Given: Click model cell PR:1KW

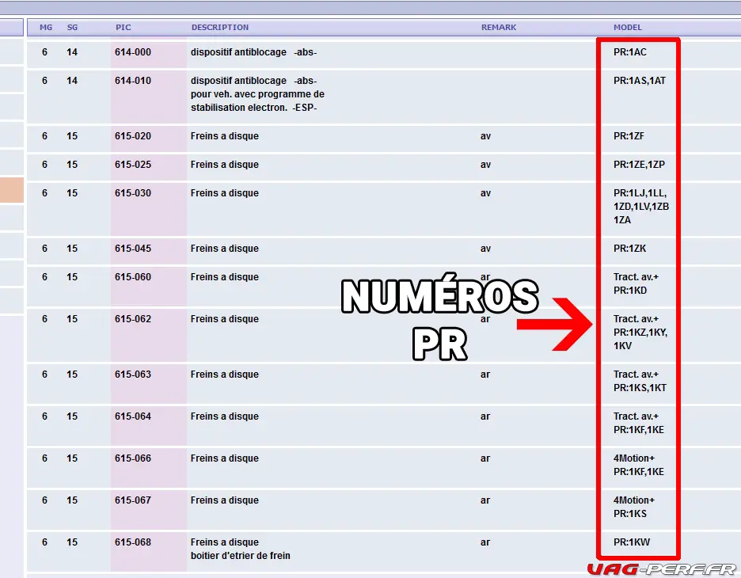Looking at the screenshot, I should (632, 542).
